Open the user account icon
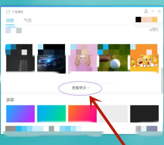This screenshot has height=145, width=164. 146,11
